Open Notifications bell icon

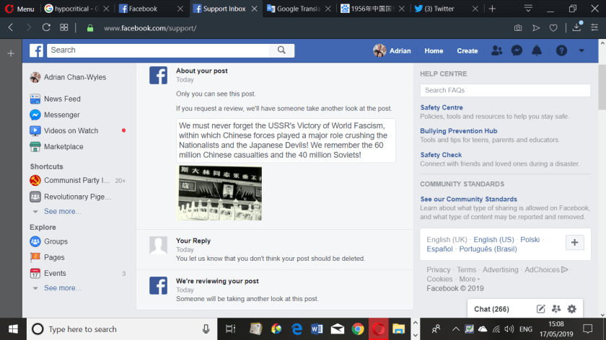tap(537, 50)
